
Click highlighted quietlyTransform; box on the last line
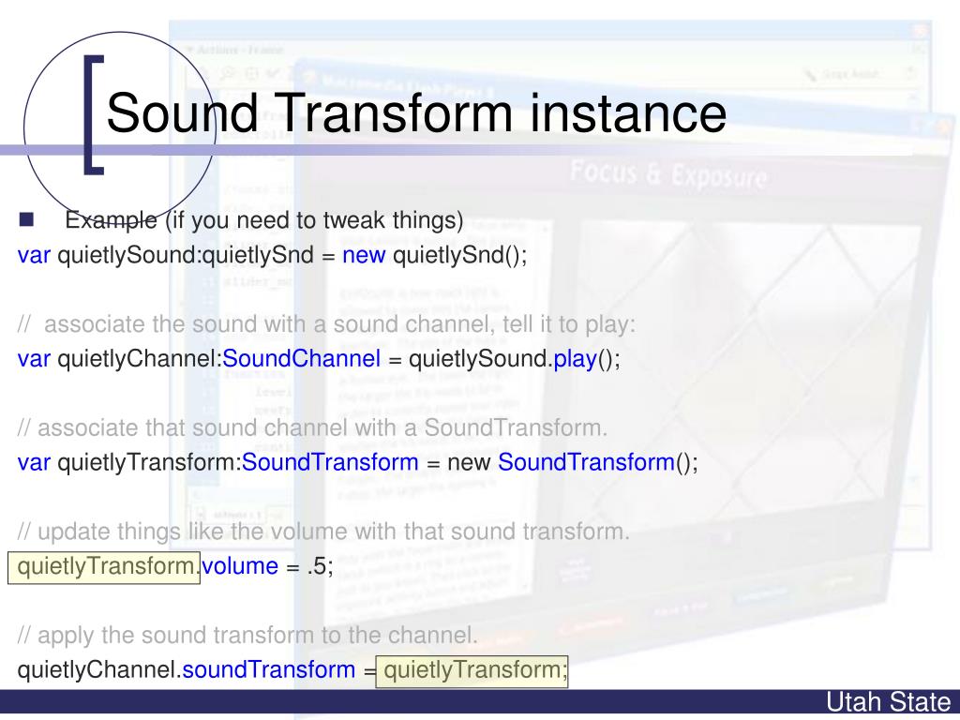coord(472,671)
